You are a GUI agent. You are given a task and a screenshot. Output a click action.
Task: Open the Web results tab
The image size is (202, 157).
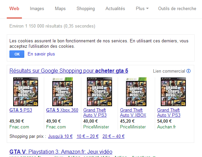(x=14, y=9)
